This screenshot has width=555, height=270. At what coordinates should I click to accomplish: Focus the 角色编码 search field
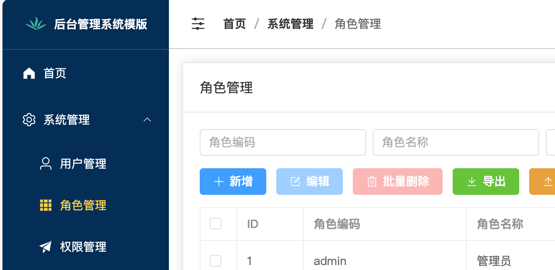(x=283, y=142)
